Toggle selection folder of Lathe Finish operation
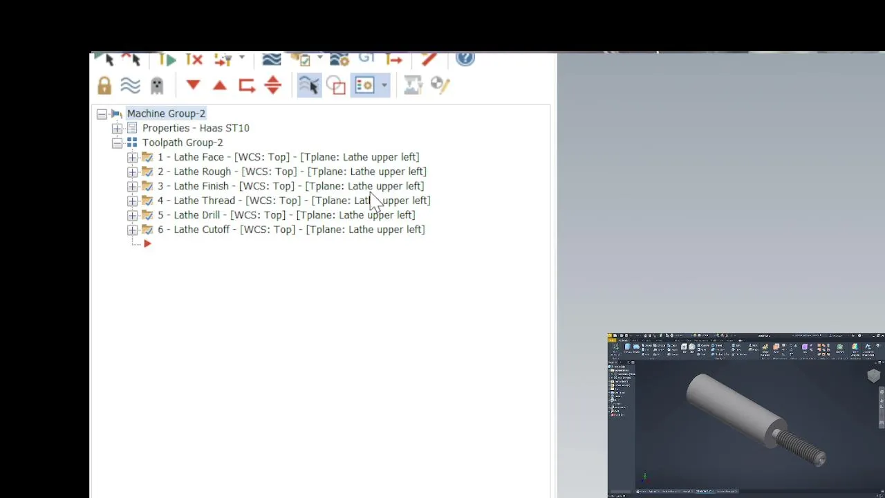 (x=147, y=186)
